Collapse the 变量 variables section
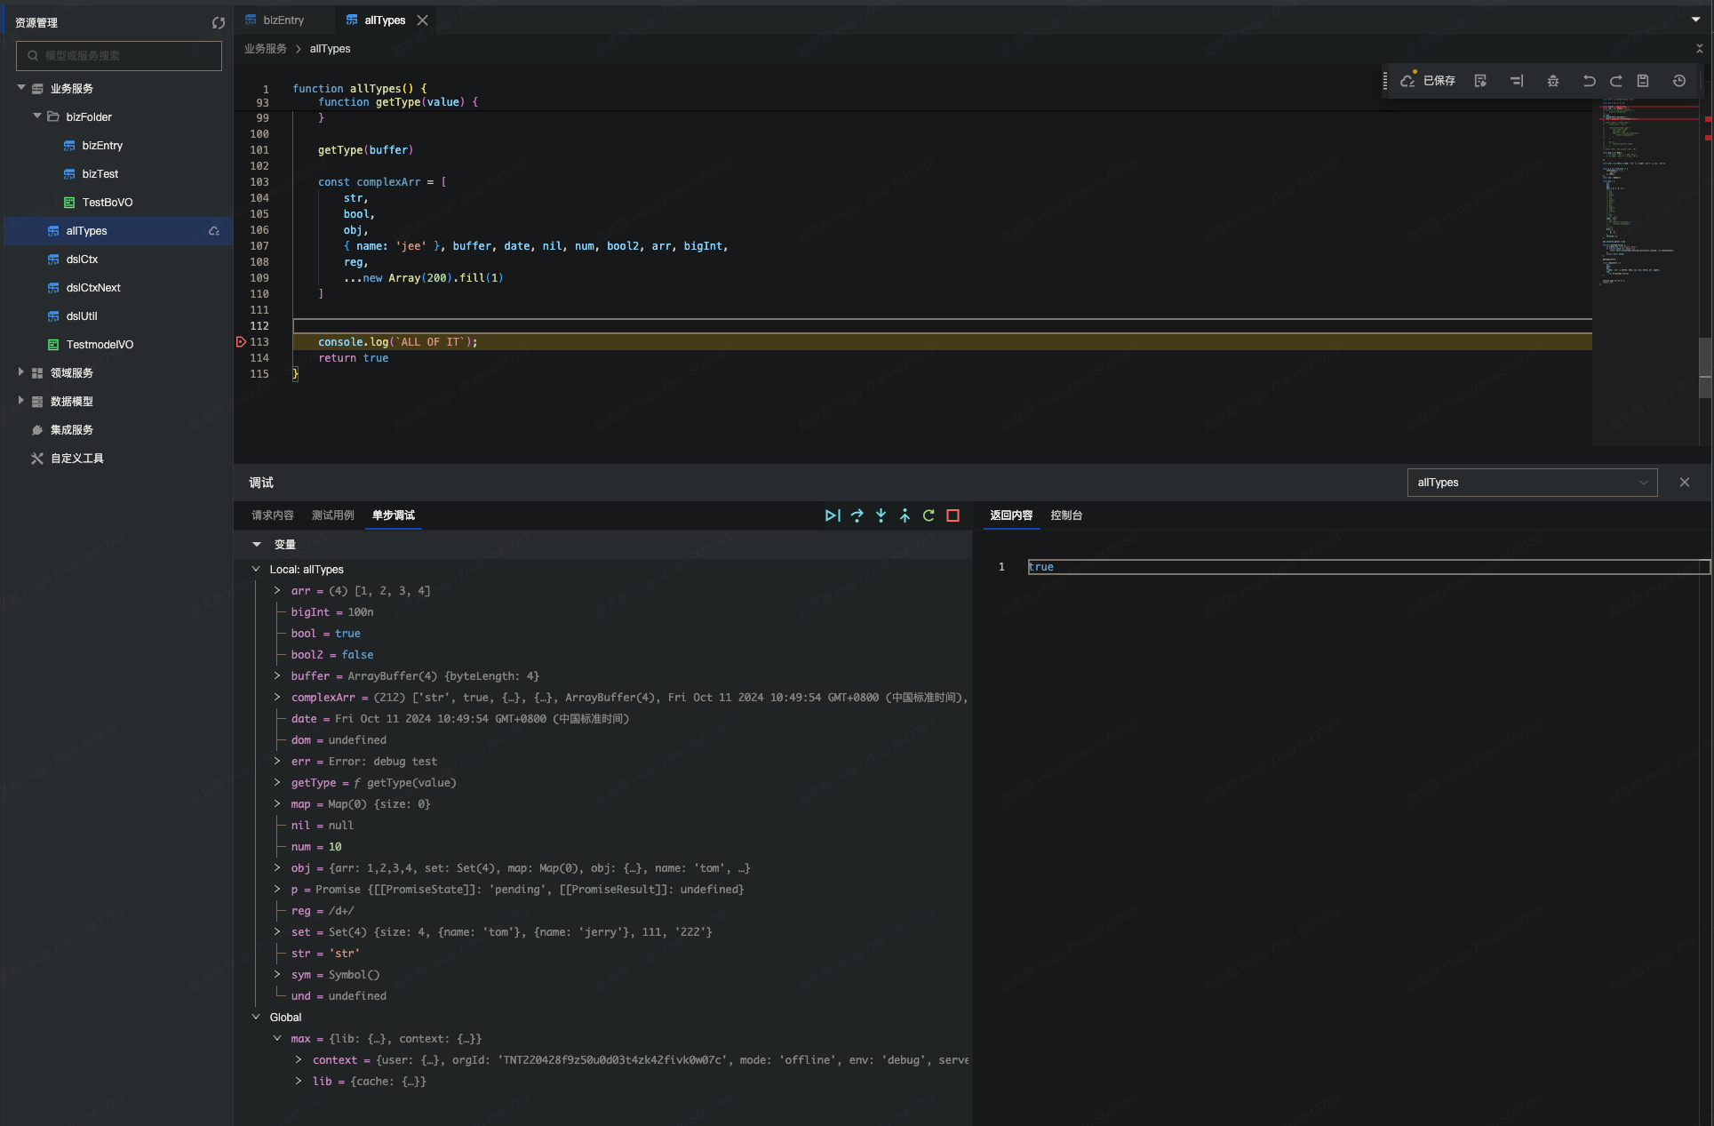The height and width of the screenshot is (1126, 1714). click(x=257, y=545)
